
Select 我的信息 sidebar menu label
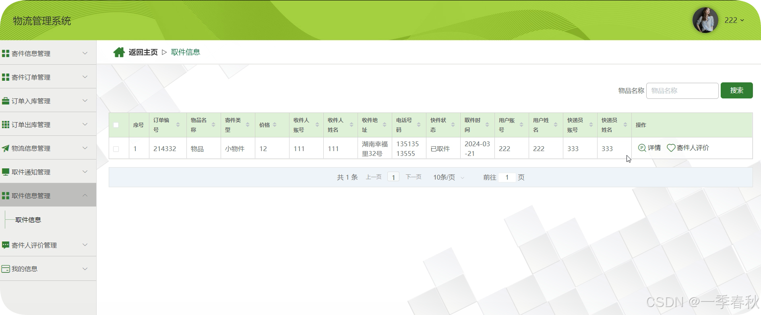click(25, 269)
